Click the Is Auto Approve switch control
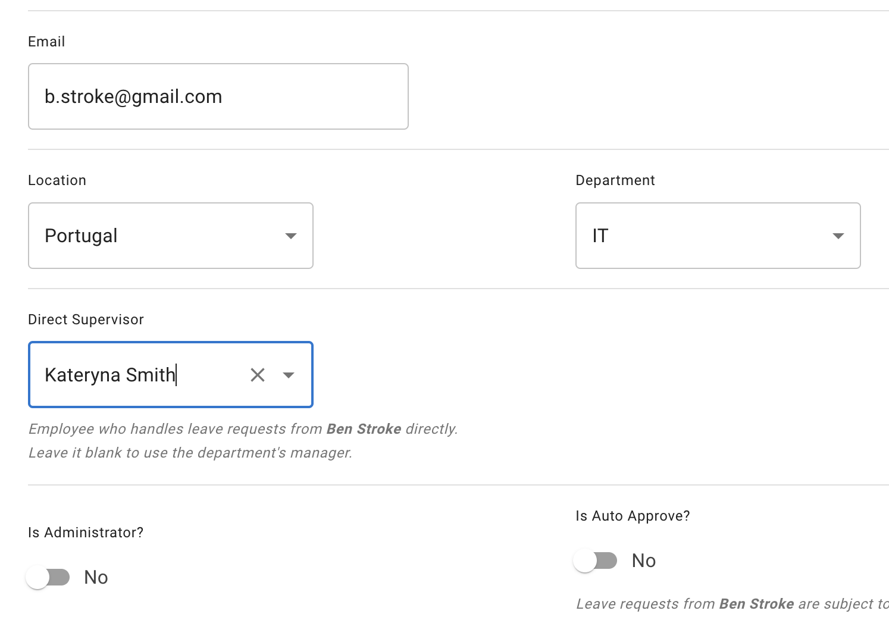 tap(596, 560)
